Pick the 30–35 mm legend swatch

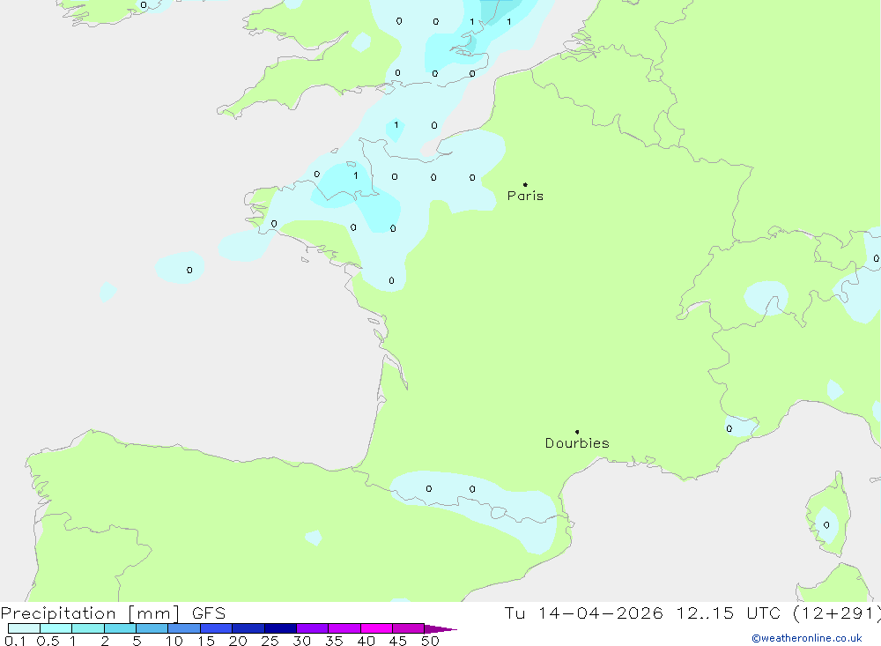pos(313,628)
